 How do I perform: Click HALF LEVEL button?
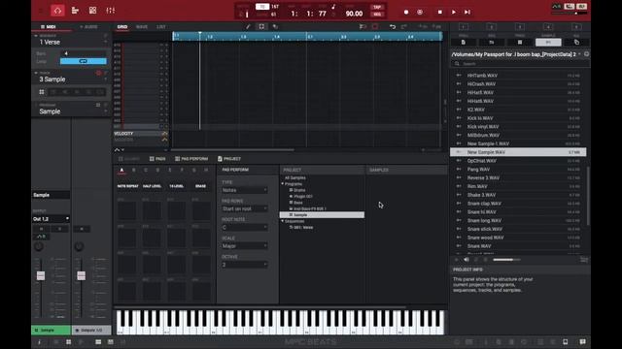point(152,186)
